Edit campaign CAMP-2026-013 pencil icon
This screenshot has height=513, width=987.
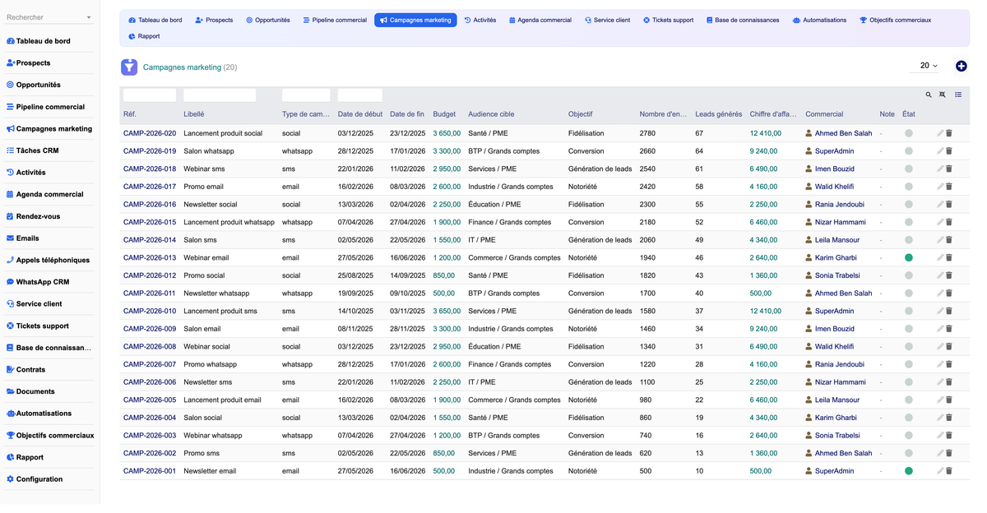tap(940, 257)
